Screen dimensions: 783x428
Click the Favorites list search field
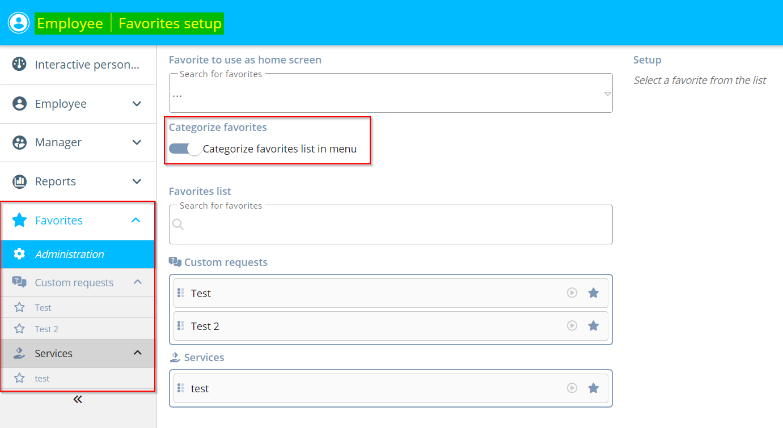pos(391,225)
